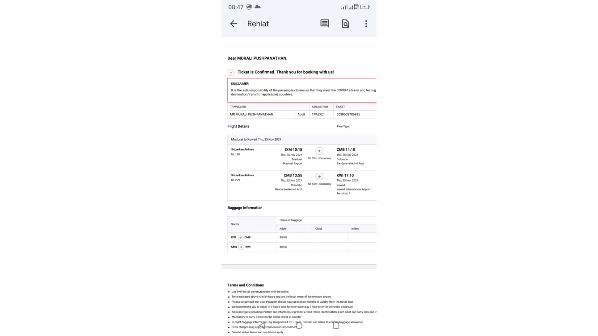The image size is (598, 336).
Task: Select the airline PNR code TPAZRC
Action: 317,115
